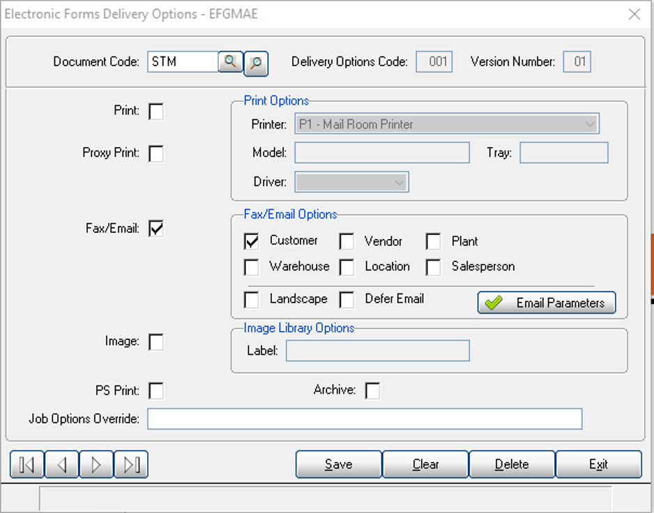Click the Fax/Email Options group label

[290, 215]
